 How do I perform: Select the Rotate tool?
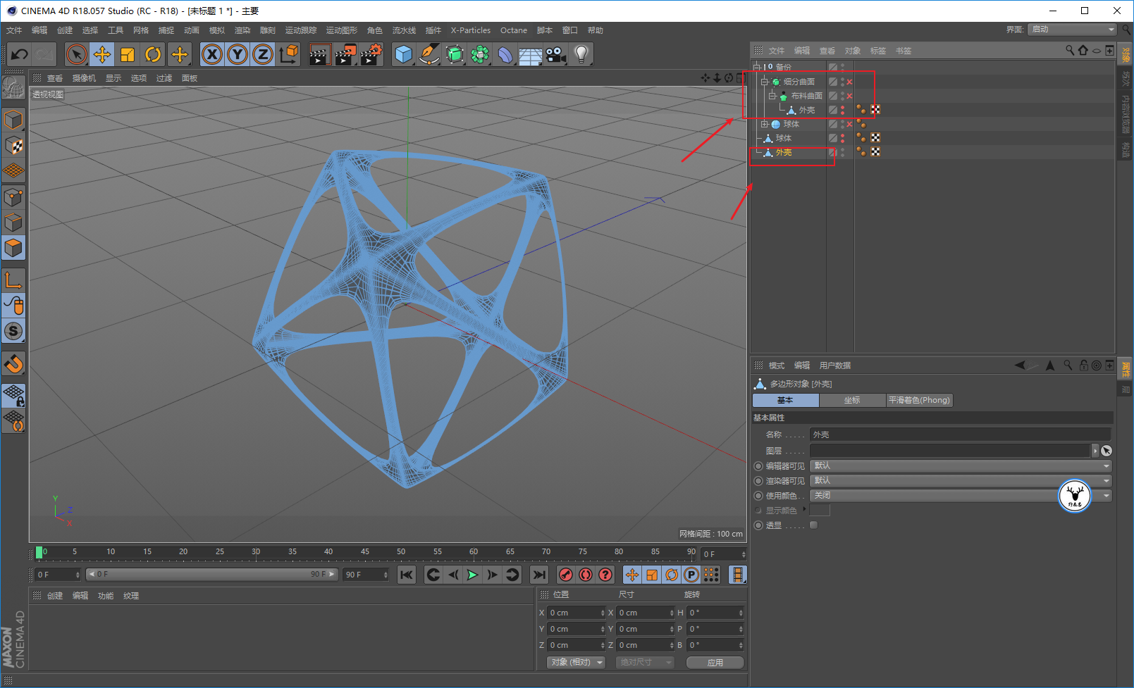(x=153, y=54)
